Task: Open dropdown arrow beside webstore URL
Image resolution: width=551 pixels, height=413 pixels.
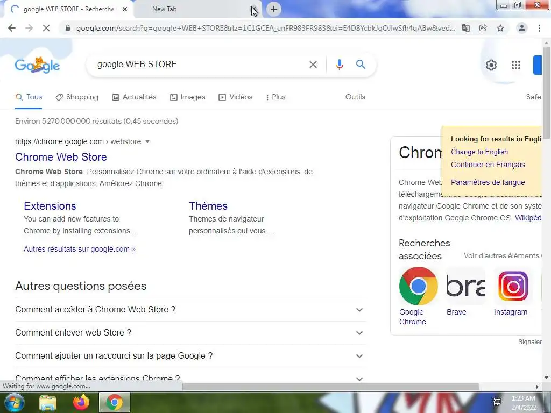Action: point(147,141)
